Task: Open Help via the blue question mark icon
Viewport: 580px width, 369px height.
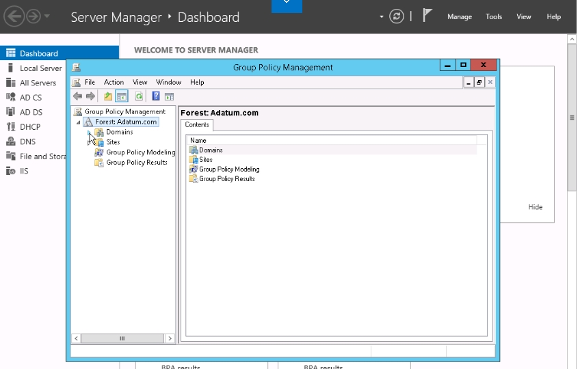Action: click(156, 96)
